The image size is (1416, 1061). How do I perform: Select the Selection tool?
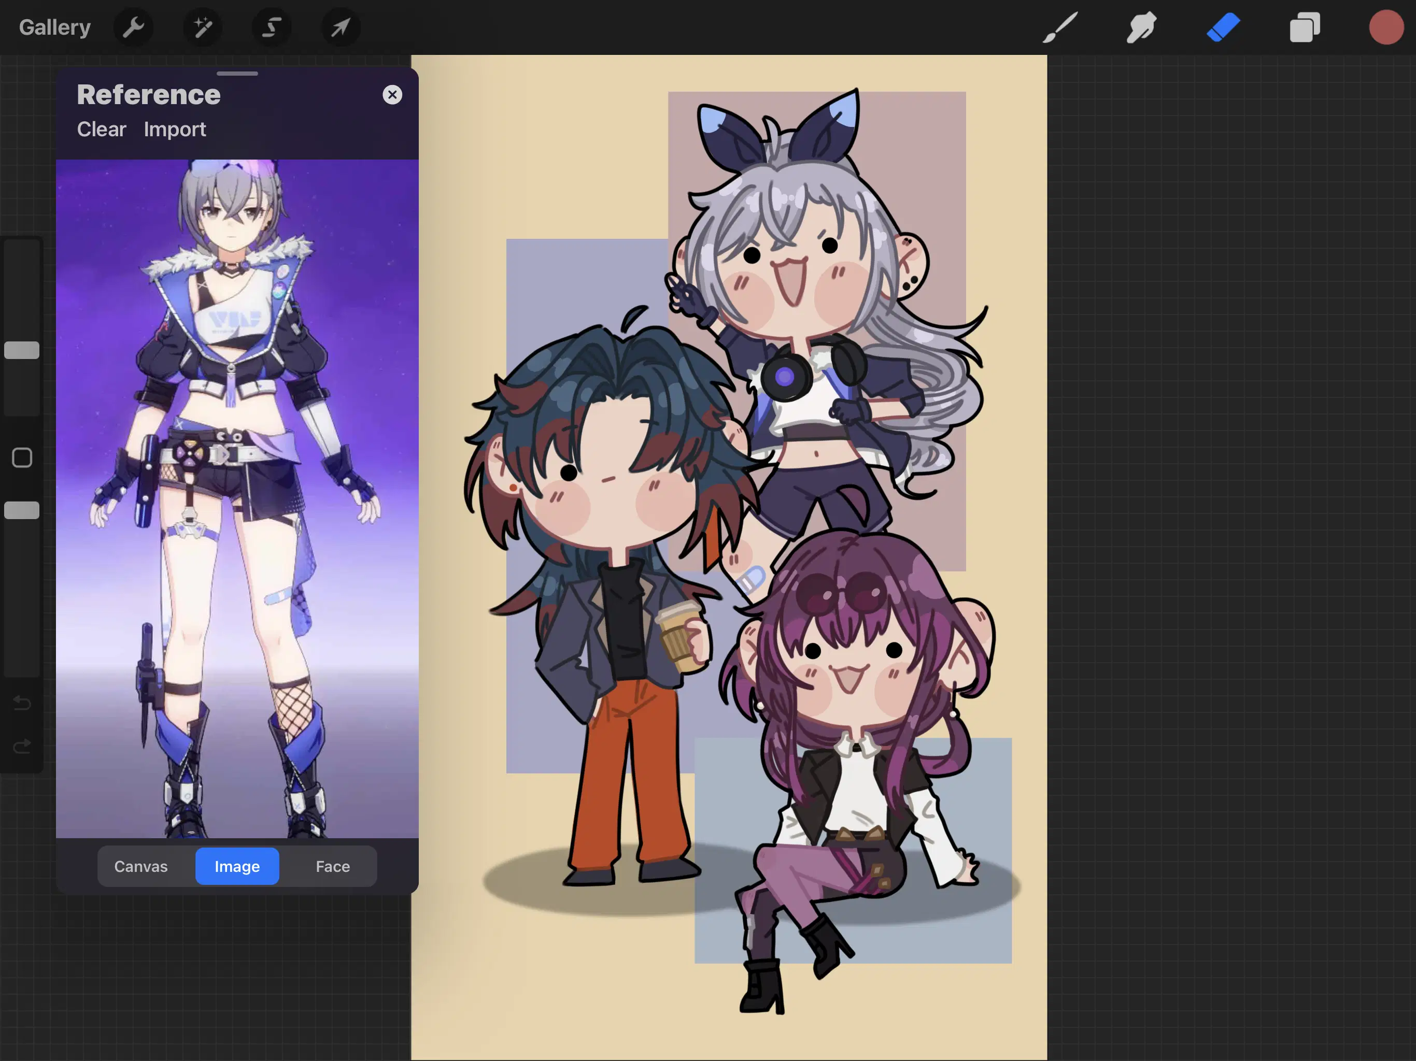coord(272,27)
